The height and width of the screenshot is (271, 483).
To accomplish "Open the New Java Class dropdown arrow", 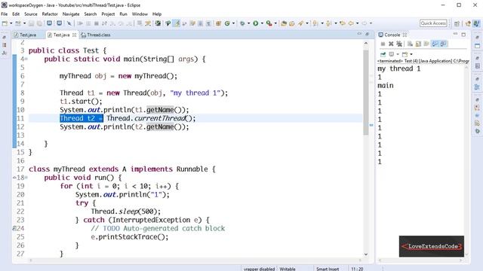I will coord(233,23).
